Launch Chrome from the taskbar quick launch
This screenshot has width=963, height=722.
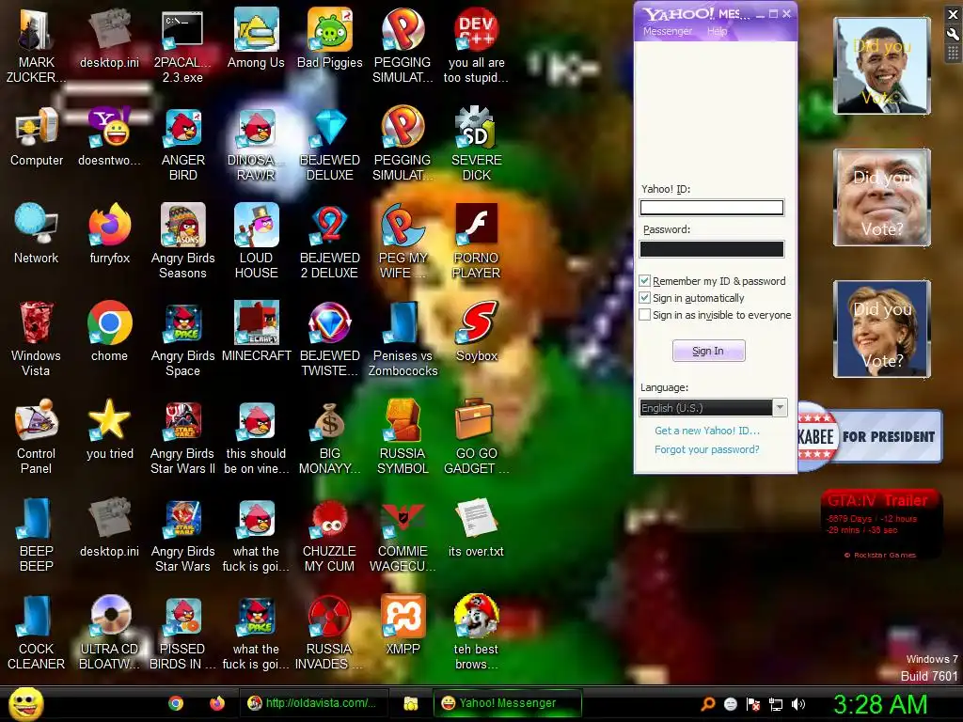coord(176,703)
